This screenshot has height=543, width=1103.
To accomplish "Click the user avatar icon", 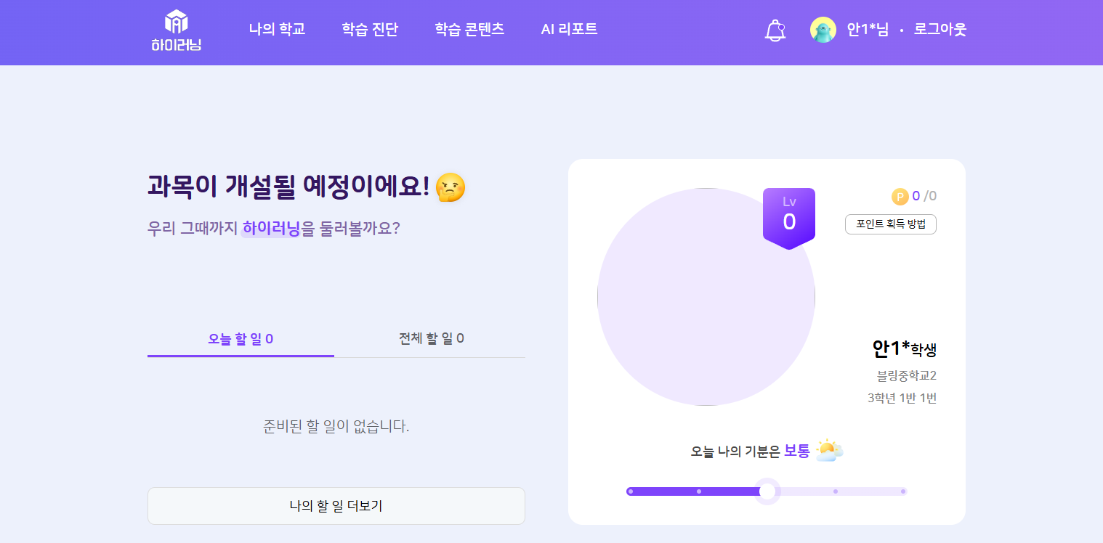I will [823, 30].
